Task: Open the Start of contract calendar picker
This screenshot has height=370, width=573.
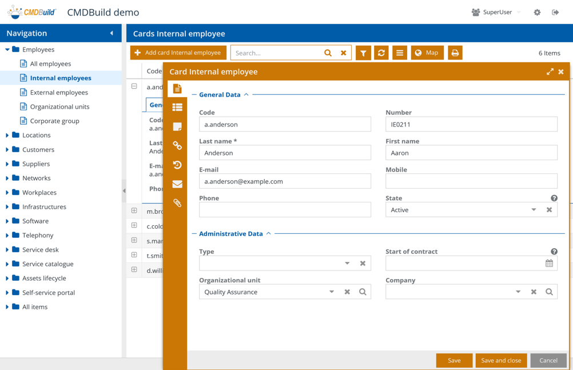Action: tap(549, 264)
